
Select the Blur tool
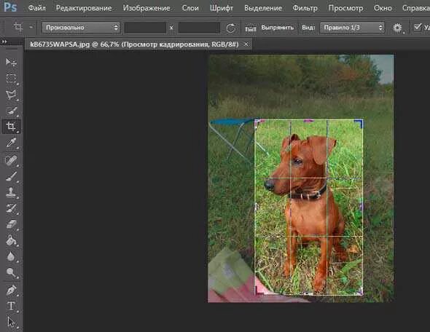click(11, 257)
